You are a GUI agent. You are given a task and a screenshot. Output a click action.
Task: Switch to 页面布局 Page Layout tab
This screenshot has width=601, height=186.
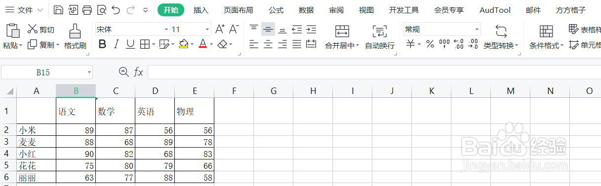[x=238, y=10]
